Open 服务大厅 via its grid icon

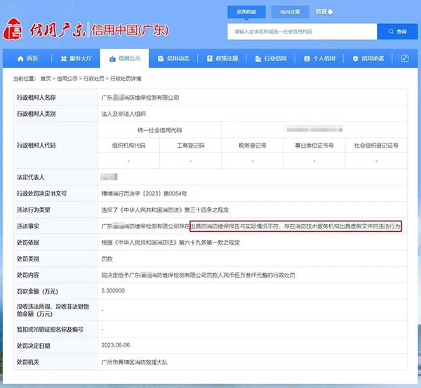point(64,58)
